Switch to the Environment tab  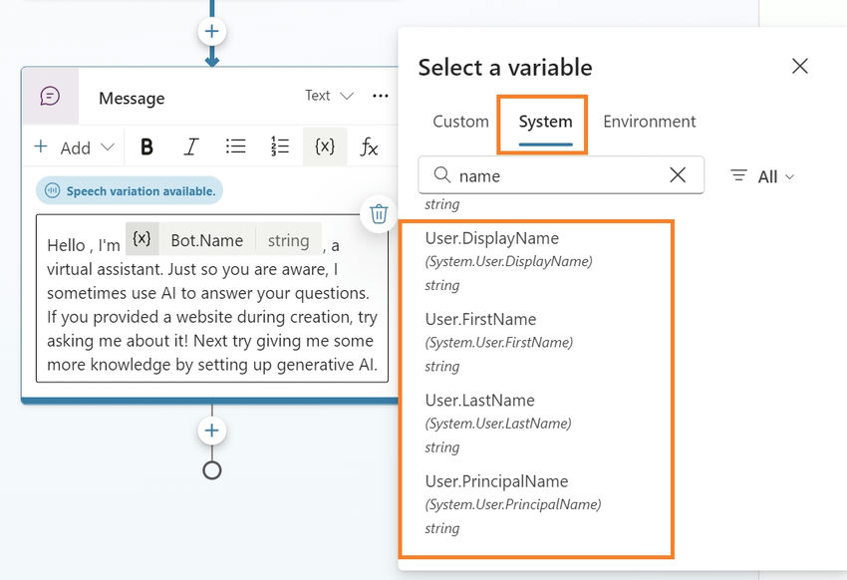[649, 122]
